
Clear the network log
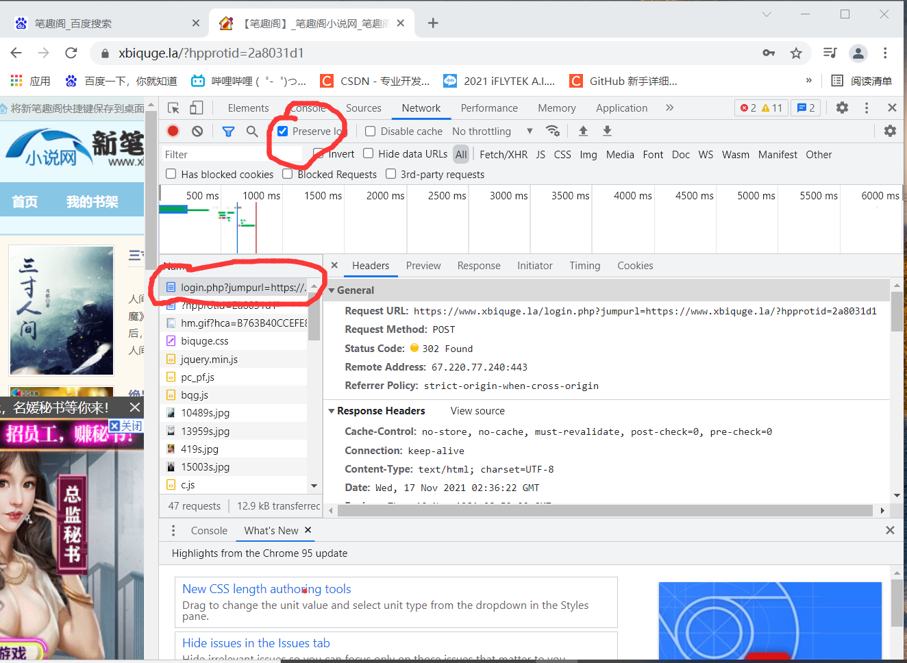197,131
